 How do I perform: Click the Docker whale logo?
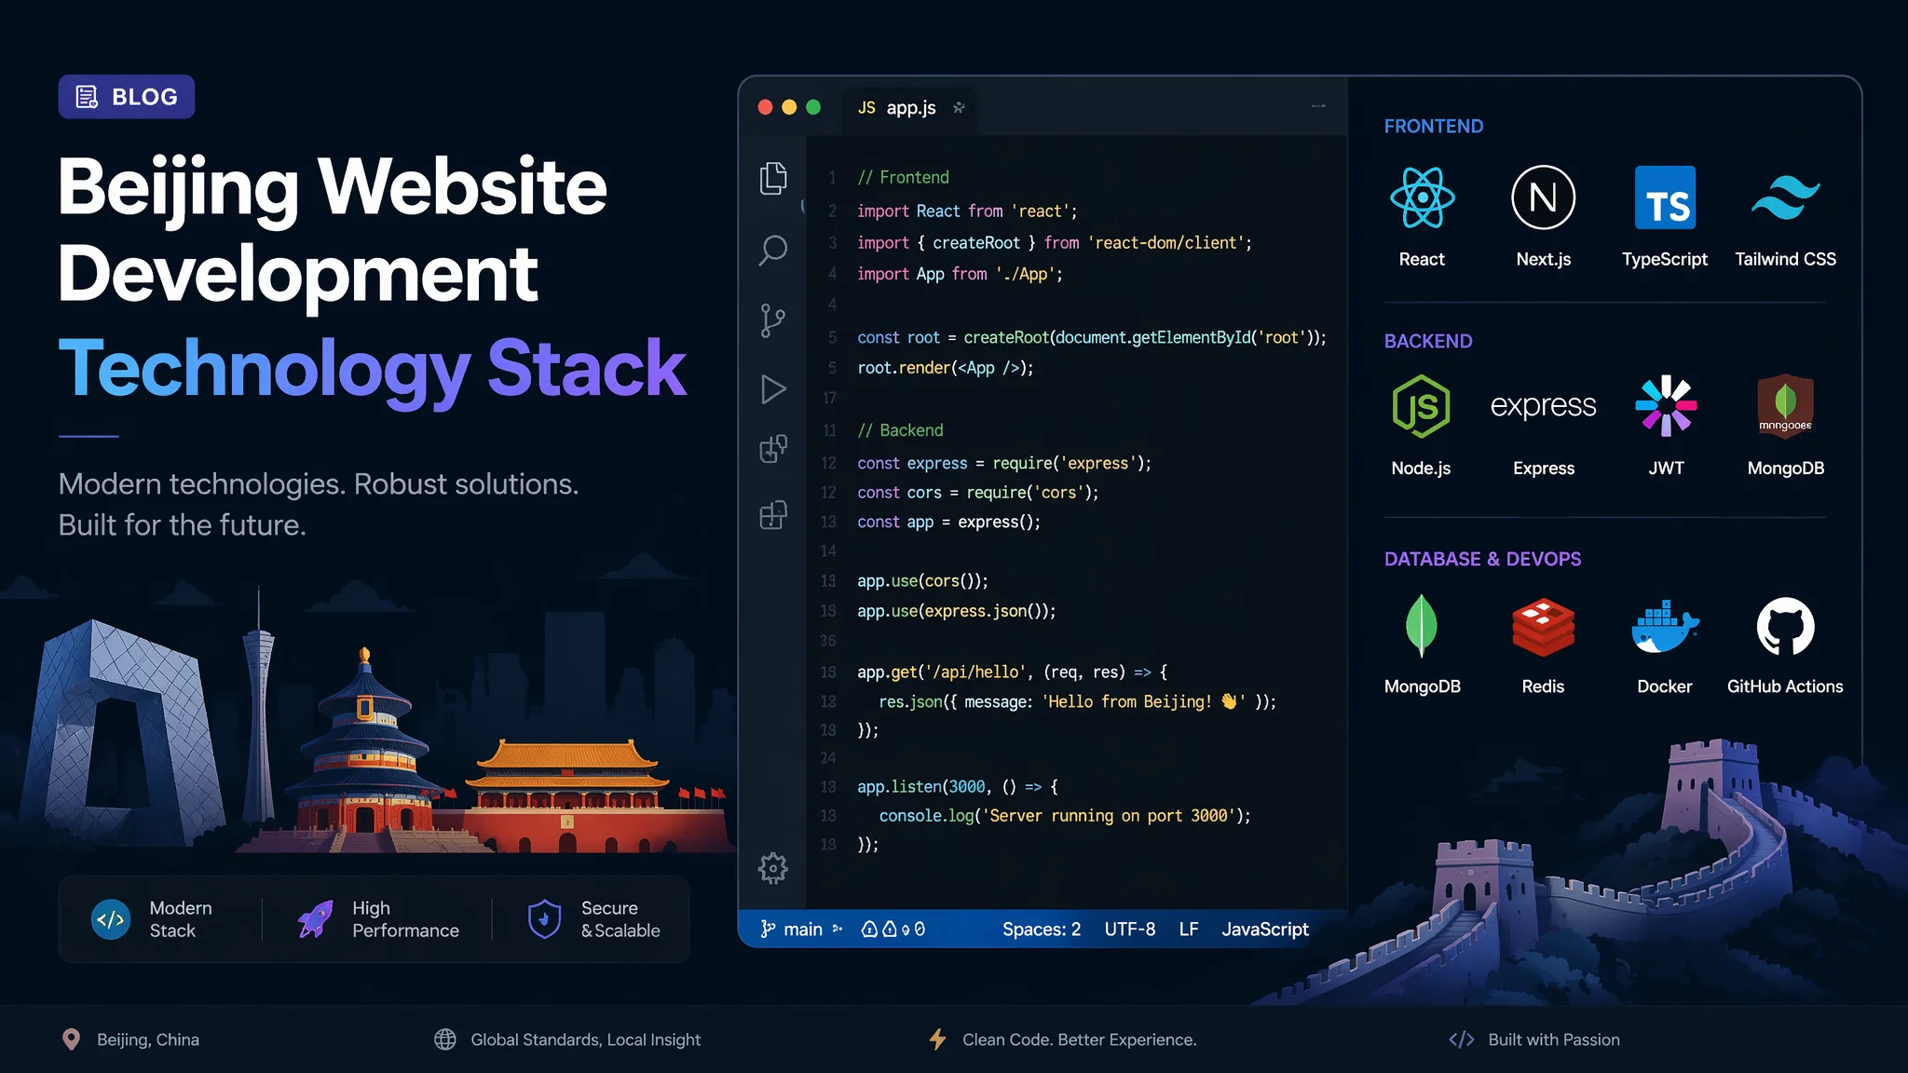click(1665, 627)
